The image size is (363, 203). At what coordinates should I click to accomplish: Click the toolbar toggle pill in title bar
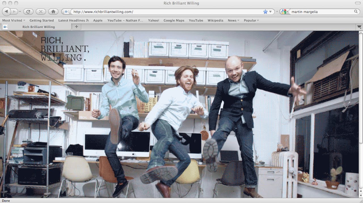[358, 3]
